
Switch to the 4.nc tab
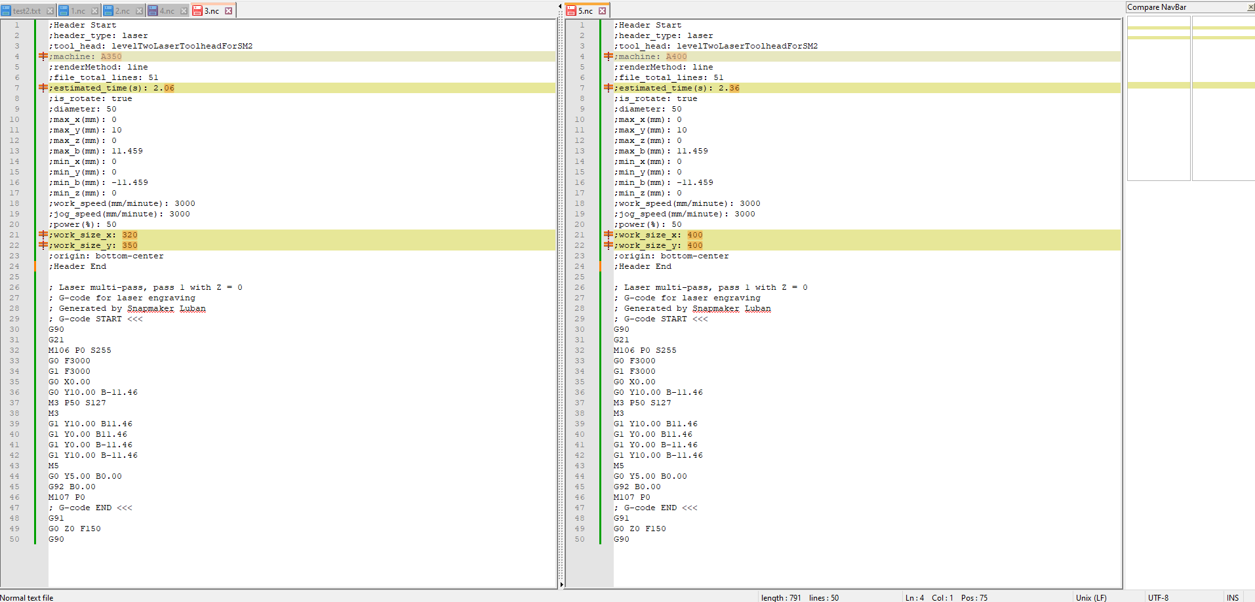(x=167, y=10)
